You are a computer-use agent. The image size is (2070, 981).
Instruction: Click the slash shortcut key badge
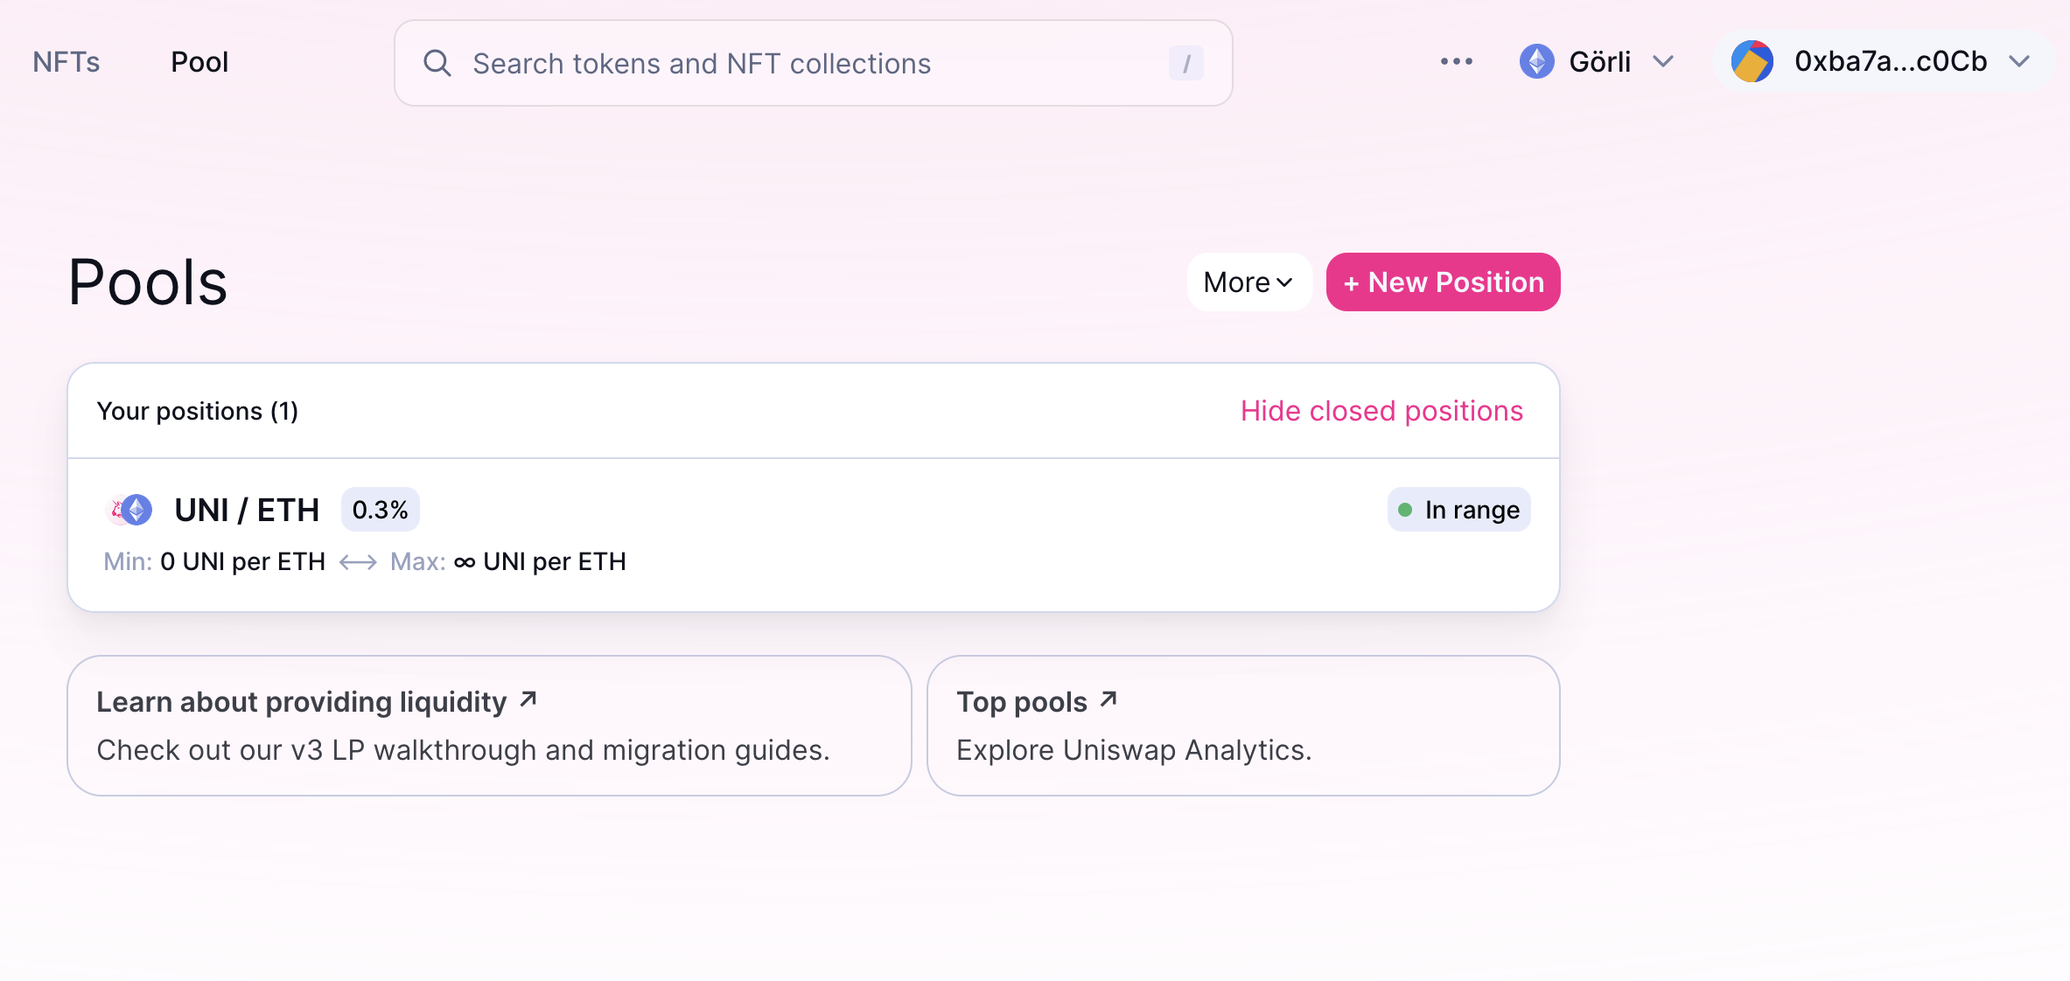tap(1185, 63)
